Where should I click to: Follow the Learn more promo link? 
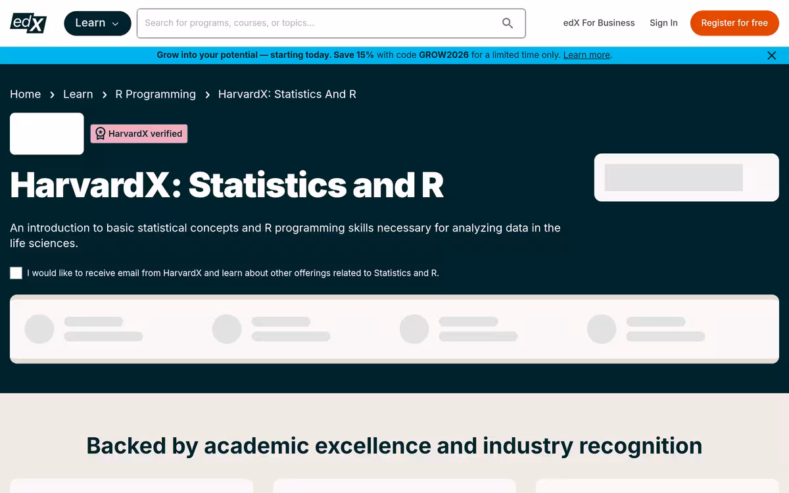click(x=586, y=55)
